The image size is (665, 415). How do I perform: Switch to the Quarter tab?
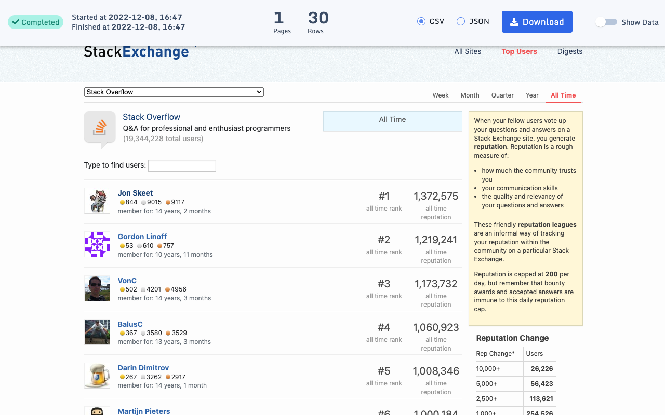coord(502,95)
